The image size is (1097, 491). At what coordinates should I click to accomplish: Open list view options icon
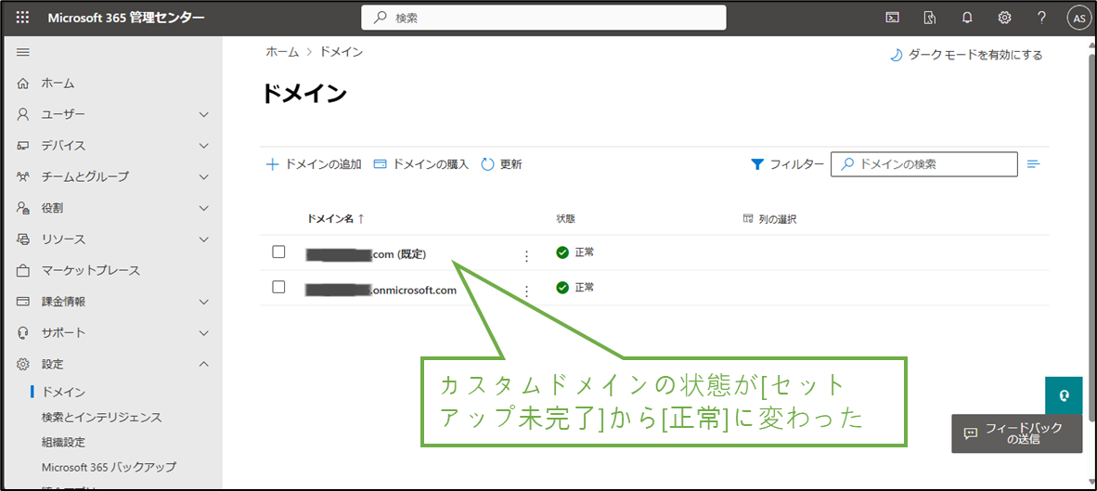pos(1033,164)
